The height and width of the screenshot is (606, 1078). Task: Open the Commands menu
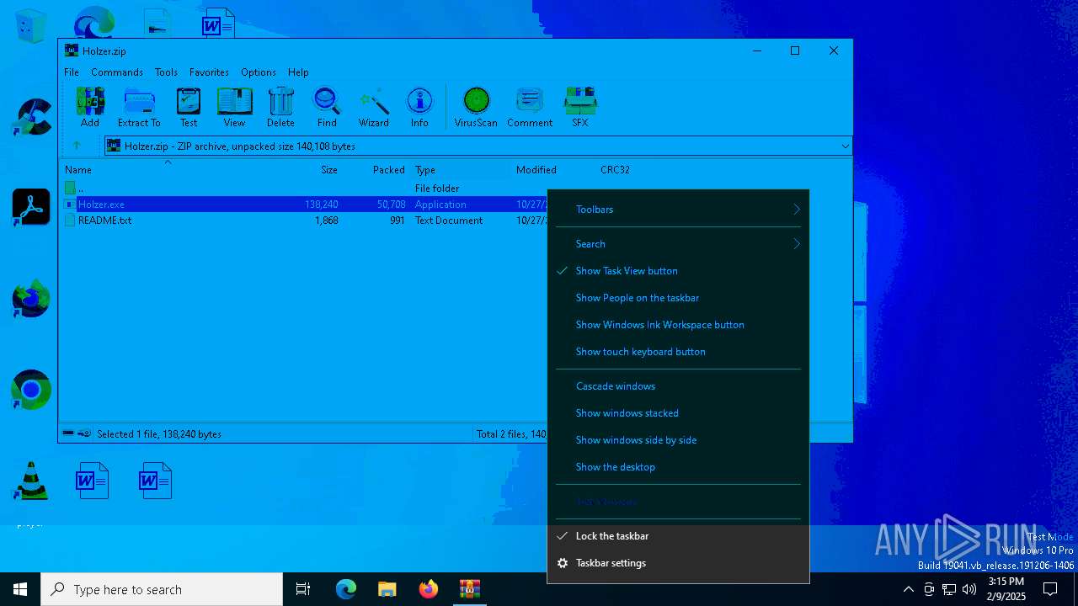pyautogui.click(x=117, y=72)
